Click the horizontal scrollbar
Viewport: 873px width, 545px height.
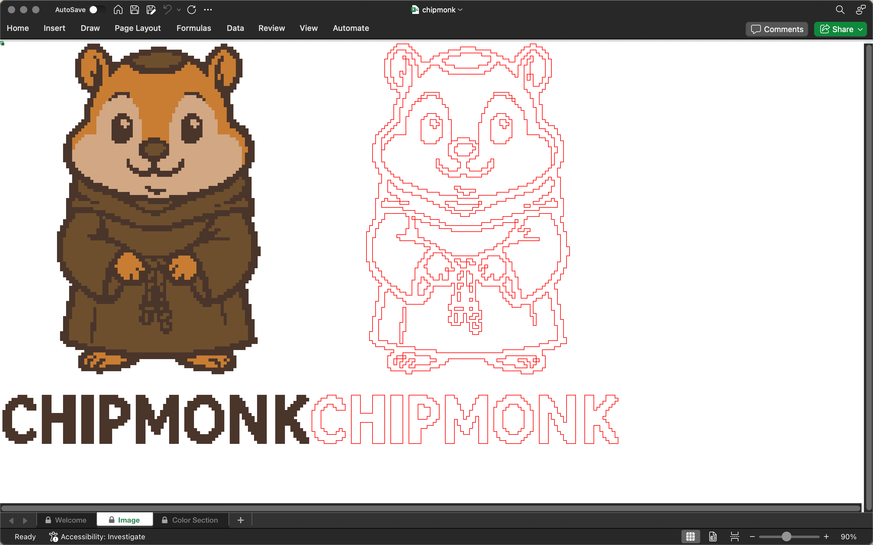431,509
